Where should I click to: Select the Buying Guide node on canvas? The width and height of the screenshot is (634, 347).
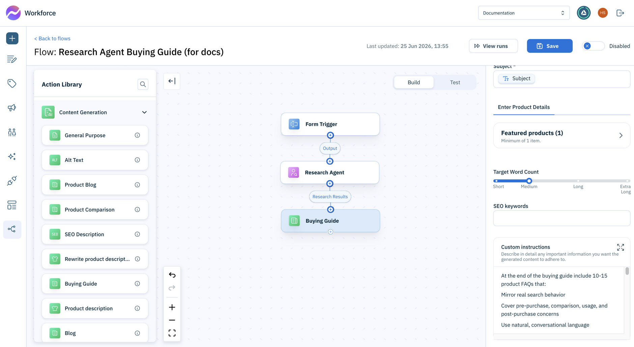point(330,221)
